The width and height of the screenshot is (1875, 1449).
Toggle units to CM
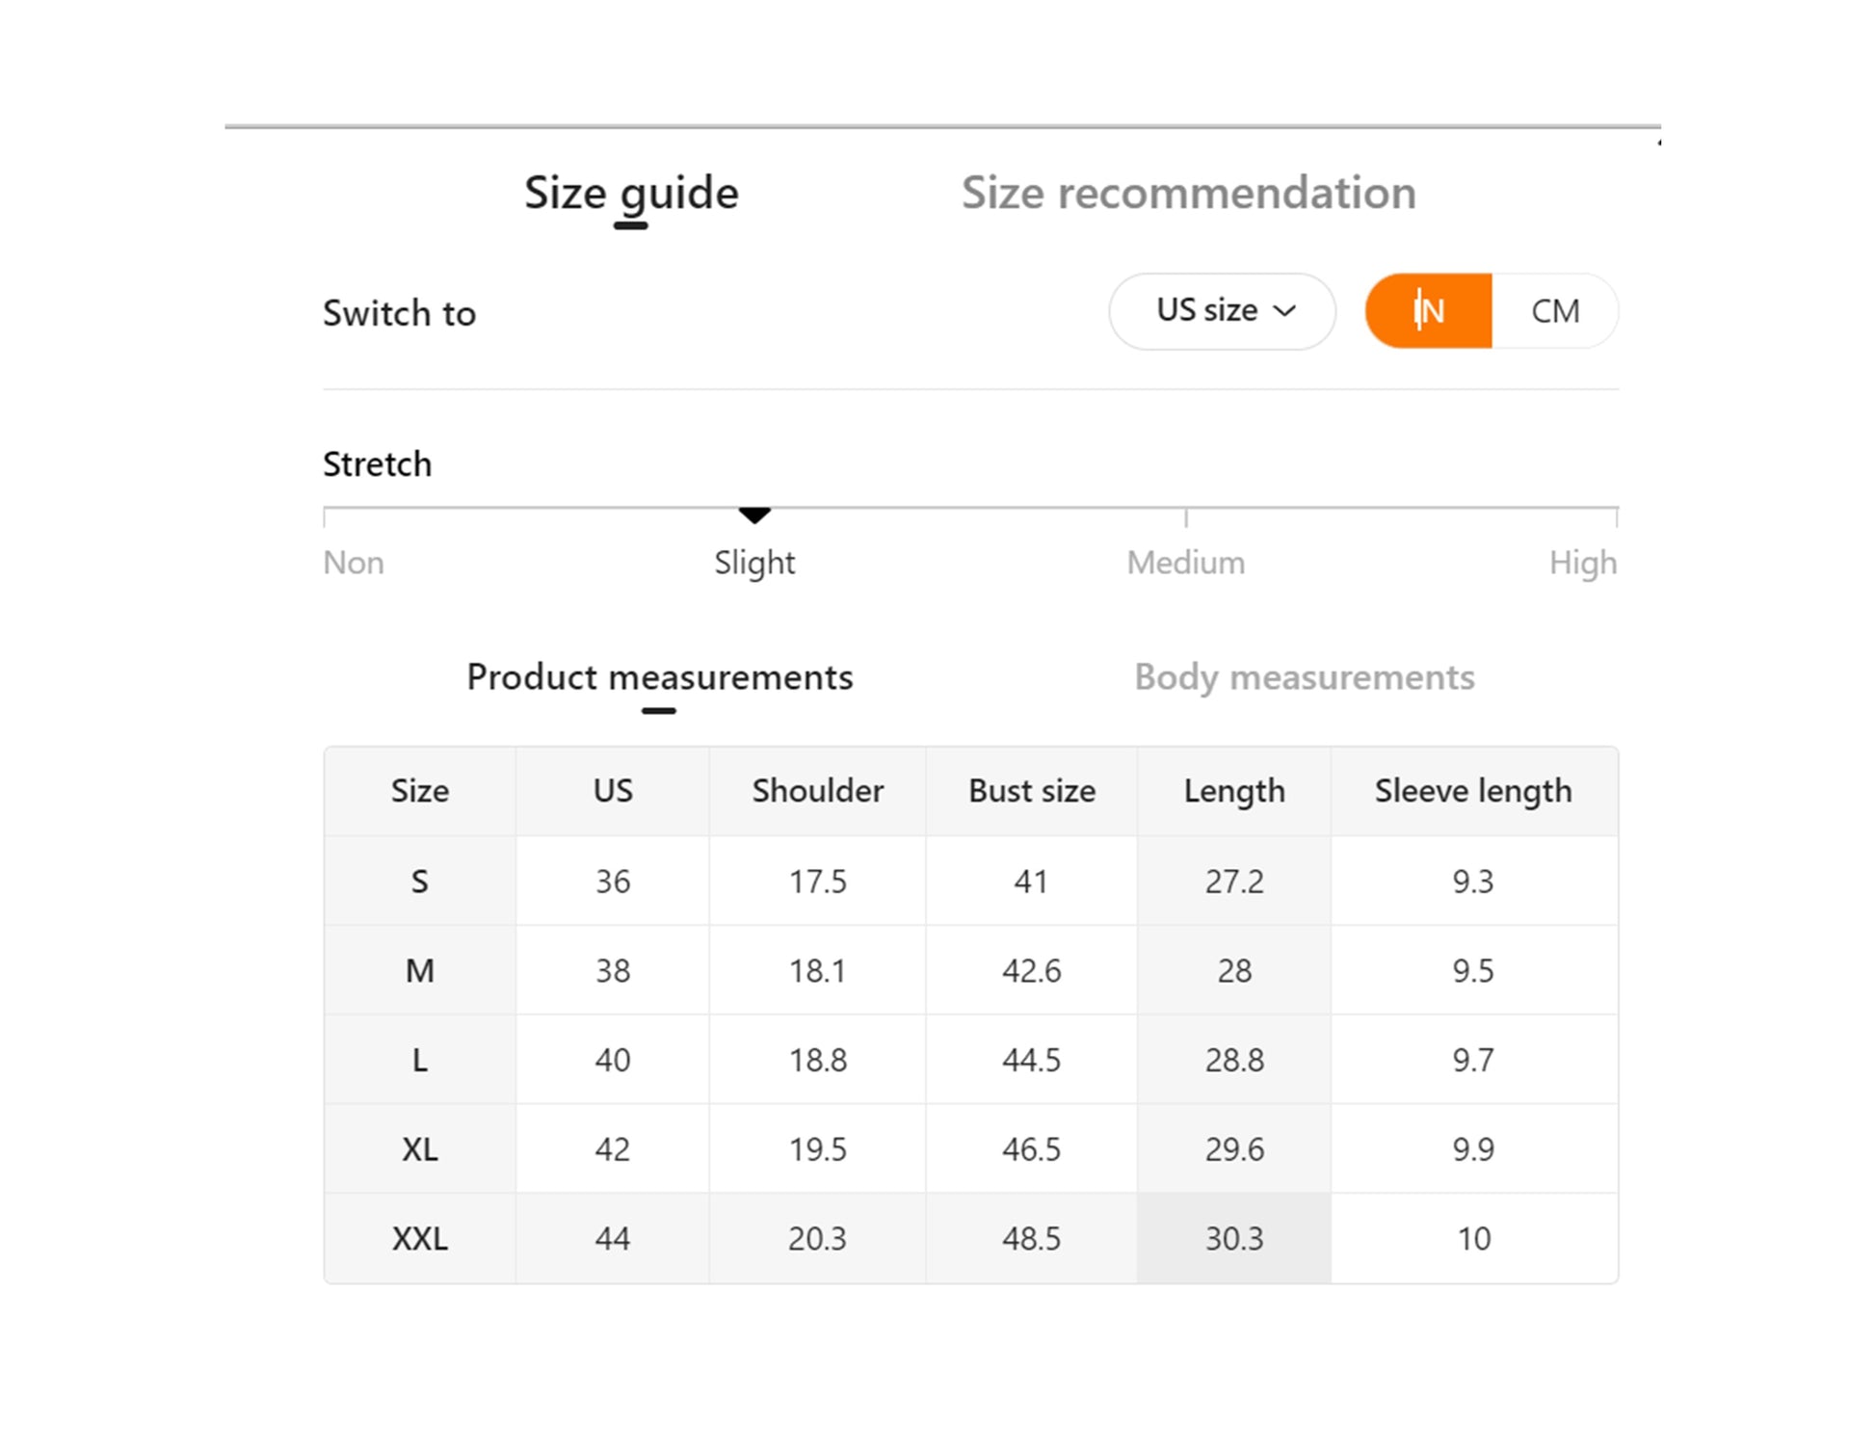[x=1555, y=310]
